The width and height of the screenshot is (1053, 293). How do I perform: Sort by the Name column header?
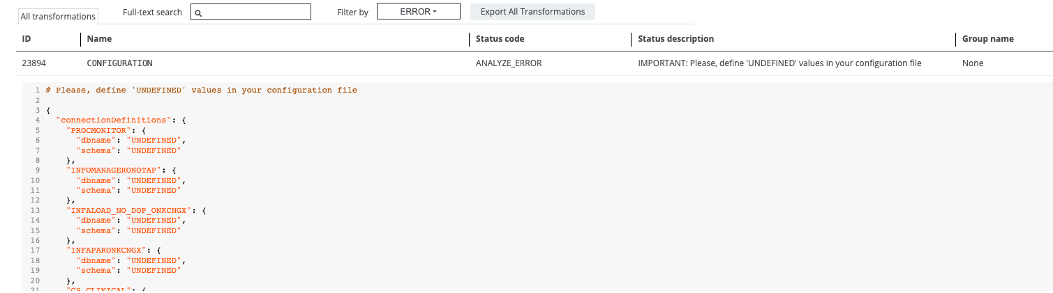tap(99, 39)
